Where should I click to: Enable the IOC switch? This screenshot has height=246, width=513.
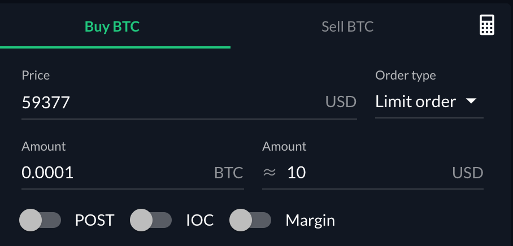pyautogui.click(x=151, y=220)
